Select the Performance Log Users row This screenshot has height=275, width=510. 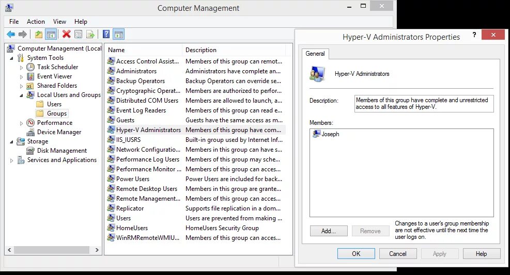196,159
